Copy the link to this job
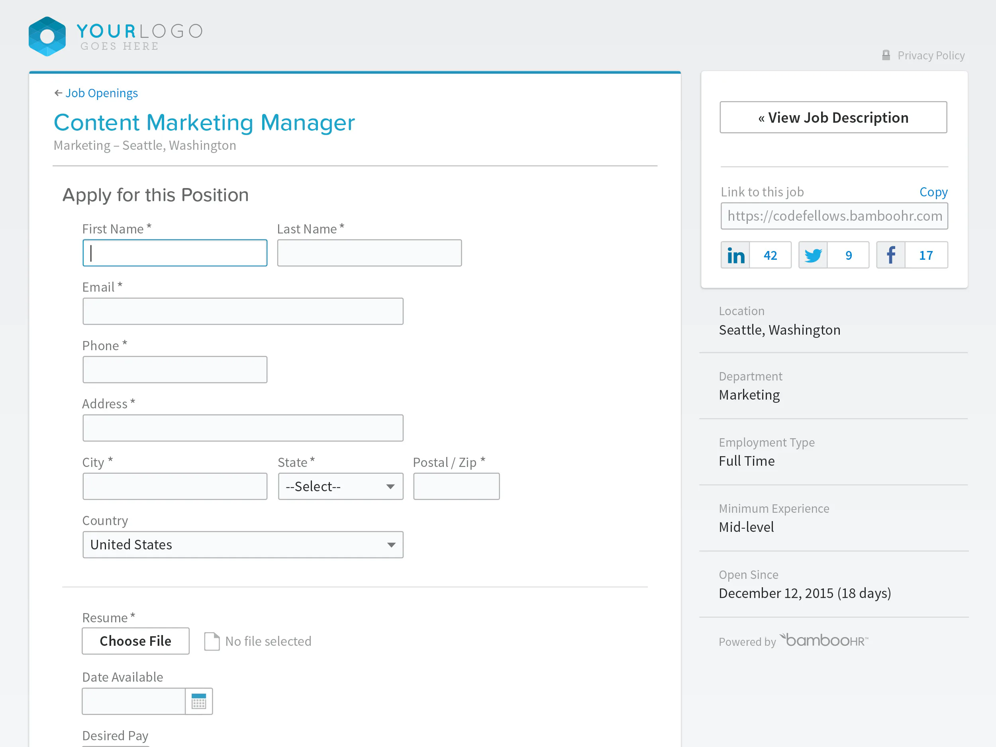The width and height of the screenshot is (996, 747). (933, 192)
